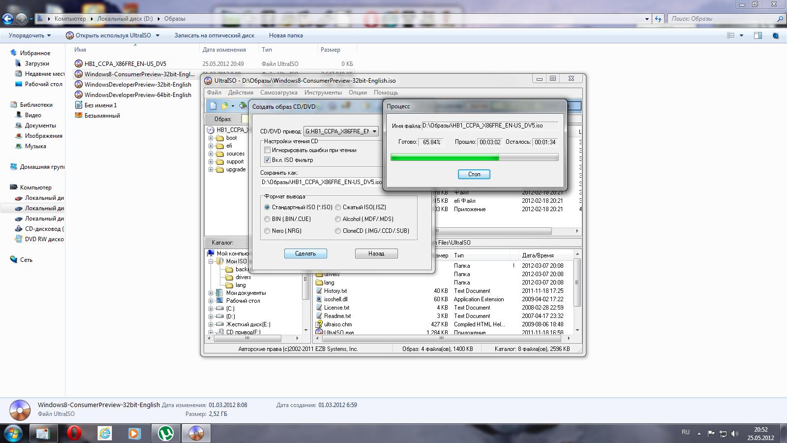This screenshot has height=443, width=787.
Task: Expand Мои документы in catalog tree
Action: [211, 293]
